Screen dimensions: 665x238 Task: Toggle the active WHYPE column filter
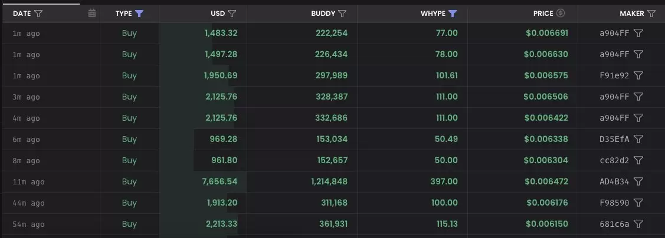pos(453,14)
